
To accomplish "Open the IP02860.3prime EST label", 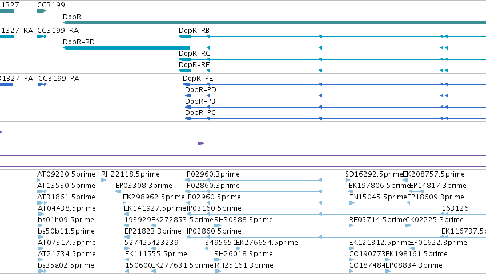I will [x=212, y=186].
